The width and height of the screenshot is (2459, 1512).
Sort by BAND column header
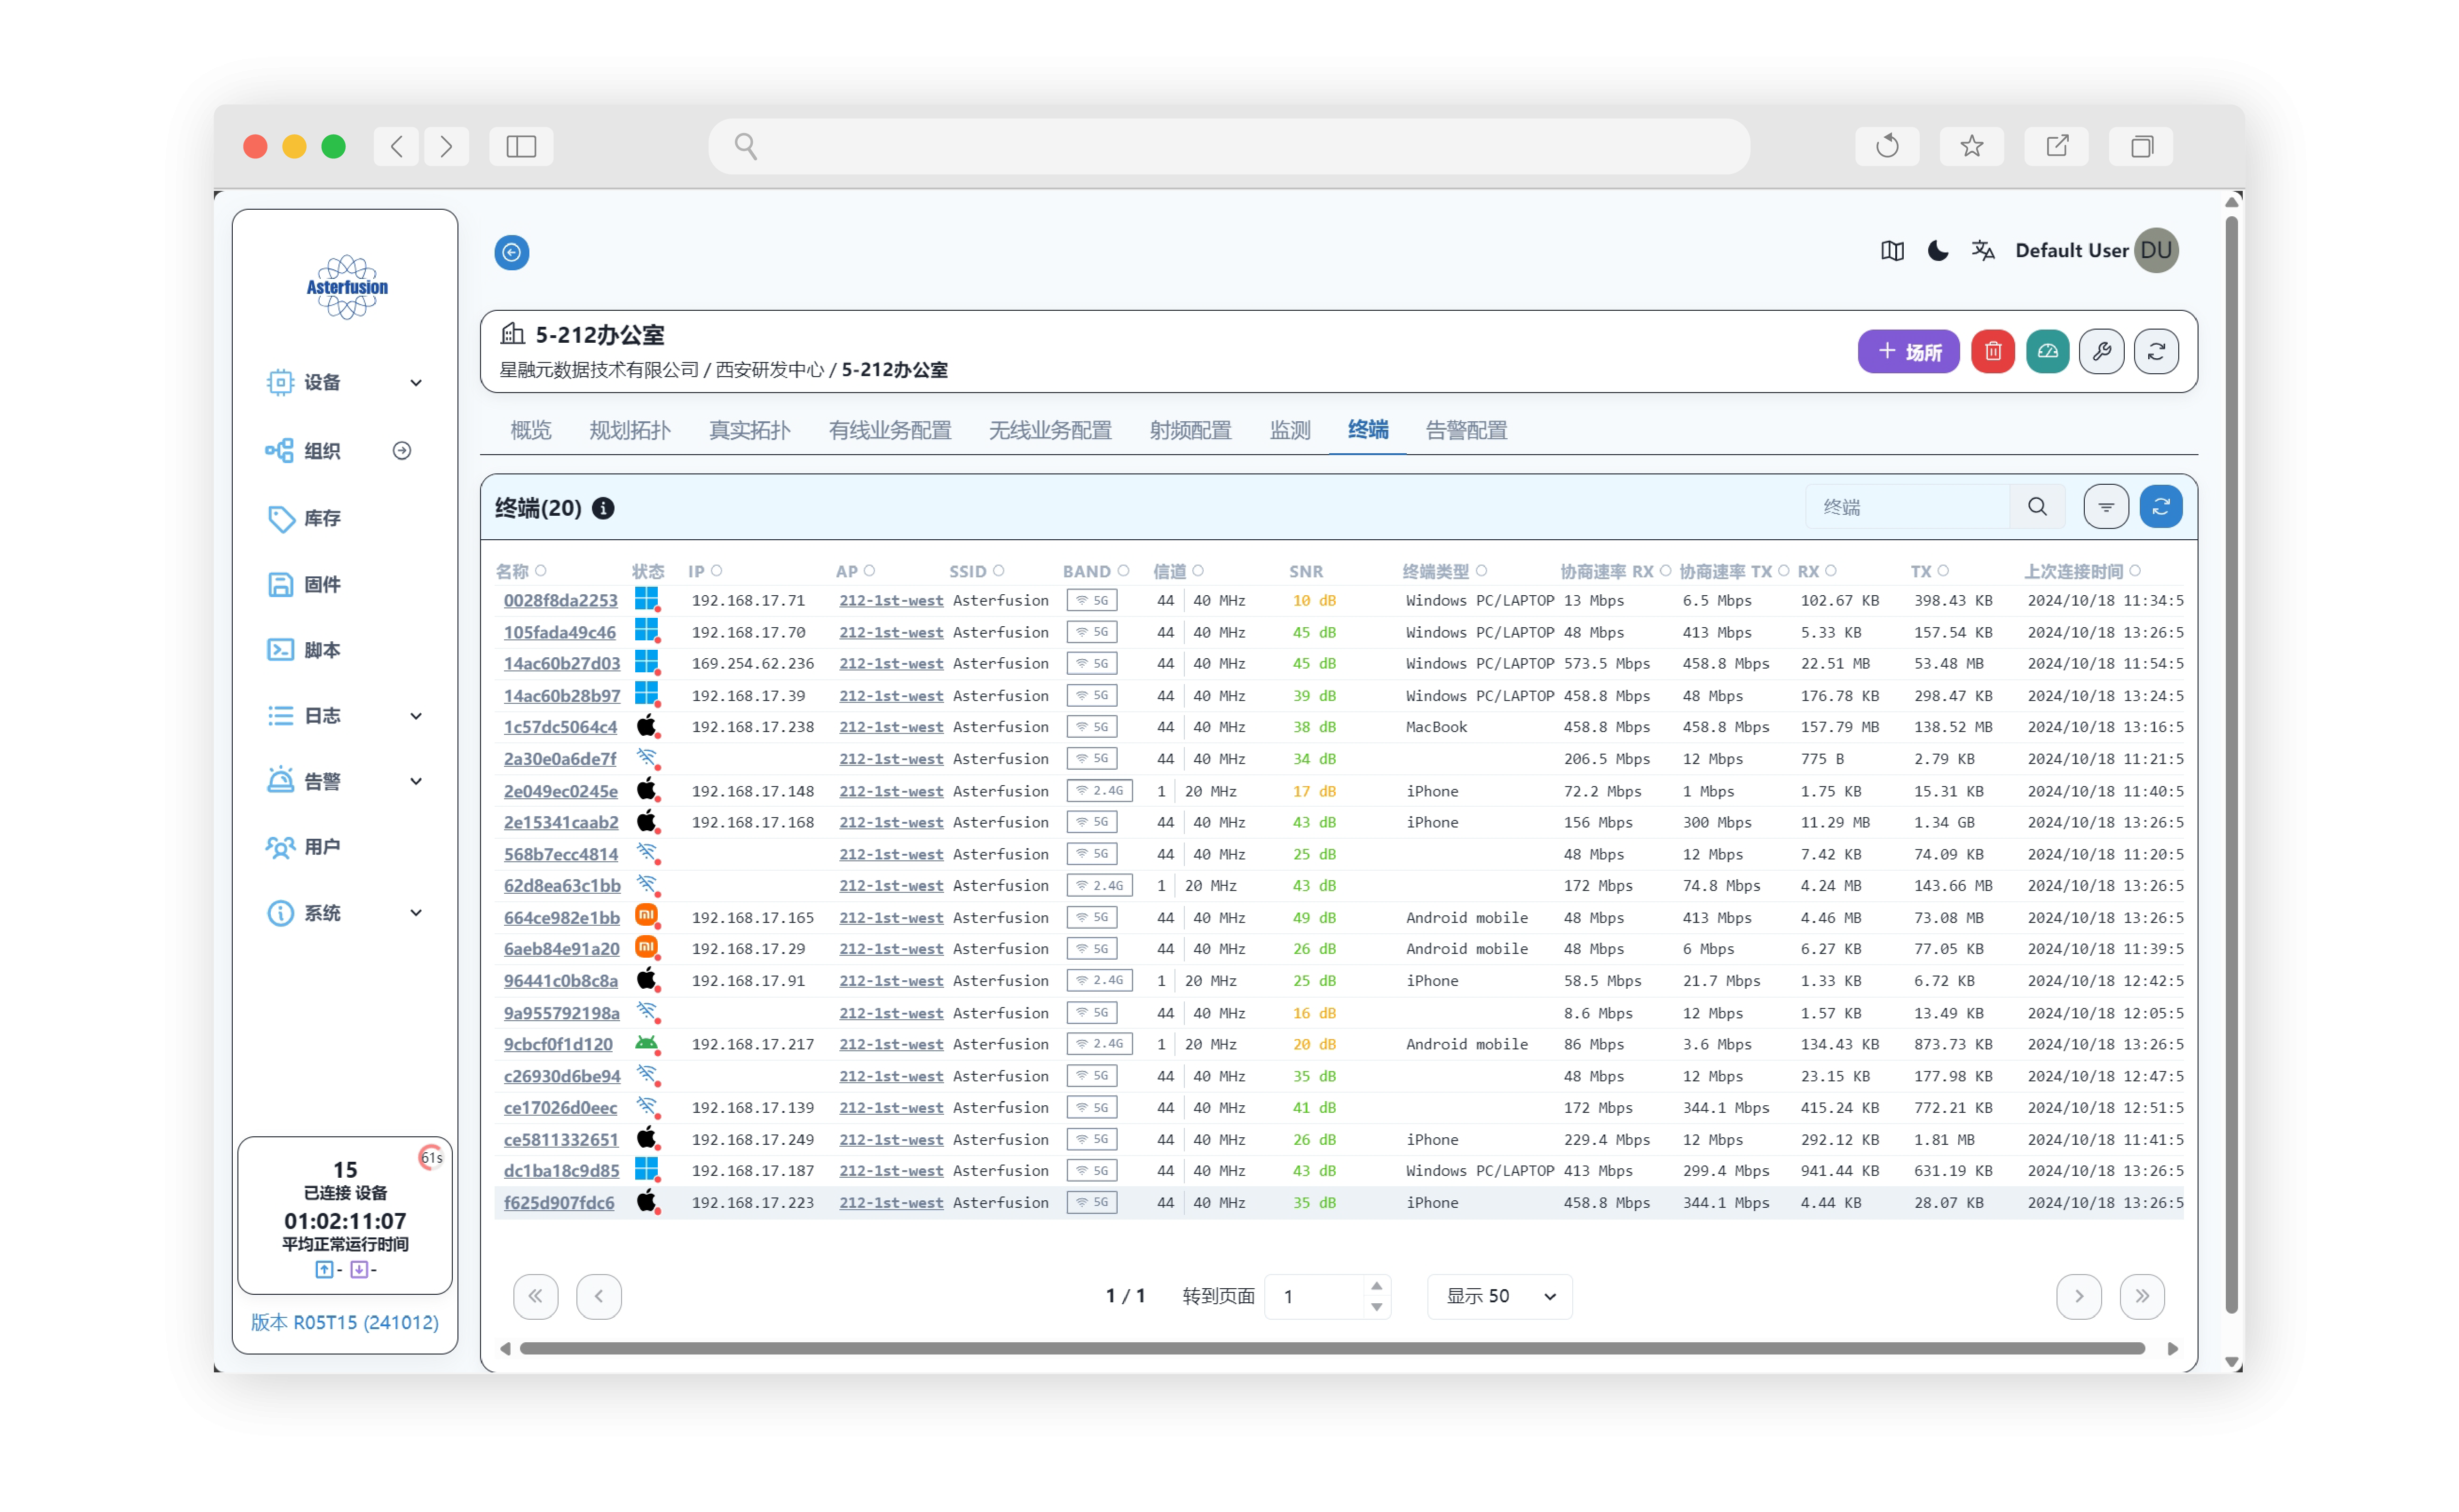click(x=1095, y=571)
